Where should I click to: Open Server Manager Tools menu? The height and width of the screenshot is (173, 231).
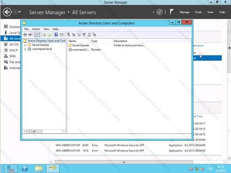[x=198, y=12]
